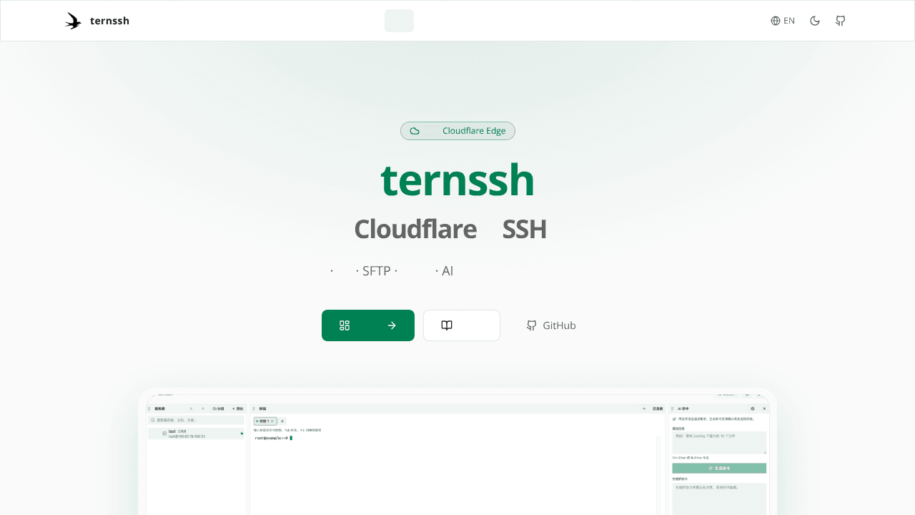
Task: Open the docs button with the book icon
Action: point(462,325)
